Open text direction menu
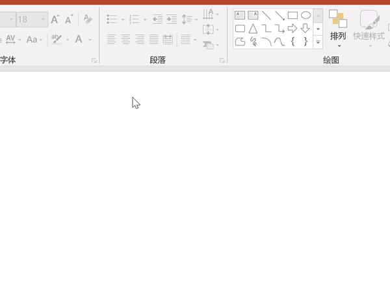Viewport: 390px width, 286px height. tap(211, 14)
